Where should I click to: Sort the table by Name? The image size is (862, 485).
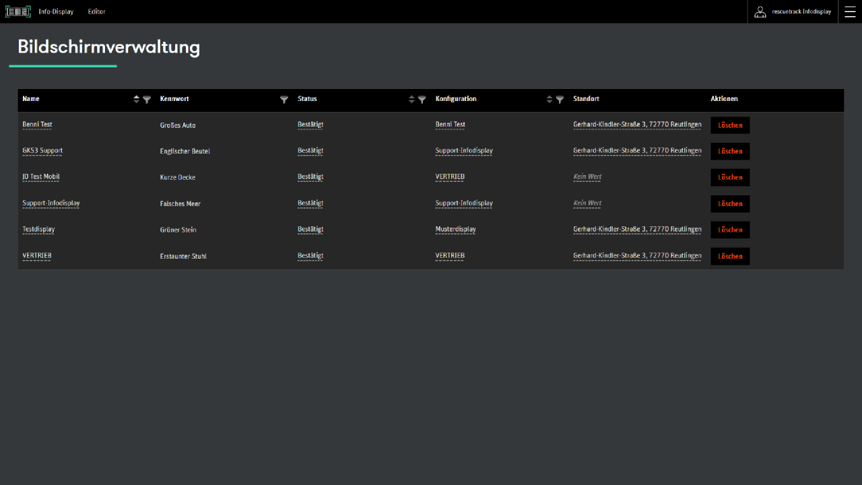tap(137, 100)
